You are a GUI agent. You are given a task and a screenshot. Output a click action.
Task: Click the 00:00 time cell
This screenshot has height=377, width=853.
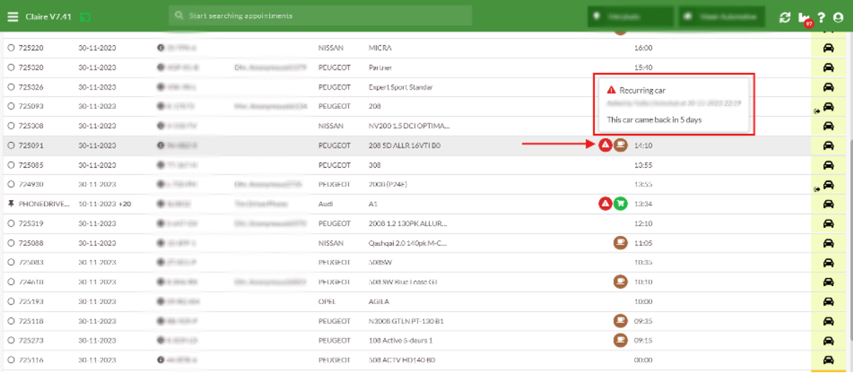pyautogui.click(x=643, y=360)
